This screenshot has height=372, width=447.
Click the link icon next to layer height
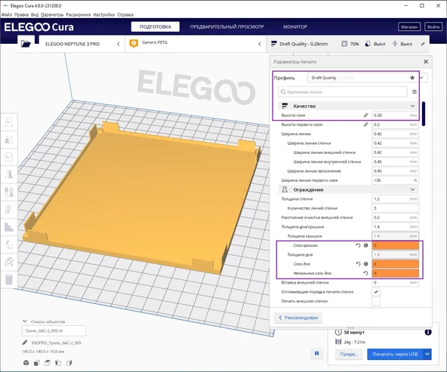(x=365, y=115)
